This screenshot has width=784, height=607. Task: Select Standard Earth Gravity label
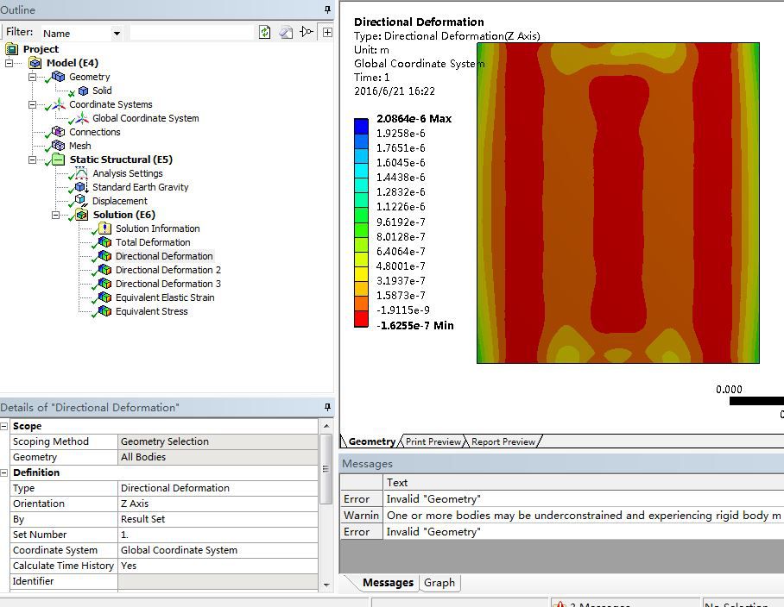(x=141, y=187)
